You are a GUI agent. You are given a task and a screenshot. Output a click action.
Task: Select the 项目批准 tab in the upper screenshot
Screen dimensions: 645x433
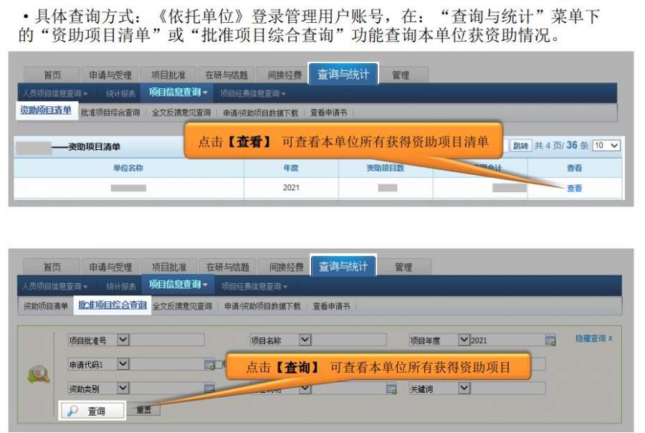(168, 75)
